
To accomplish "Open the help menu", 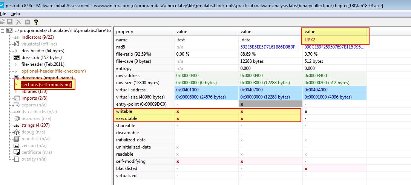I will point(15,14).
